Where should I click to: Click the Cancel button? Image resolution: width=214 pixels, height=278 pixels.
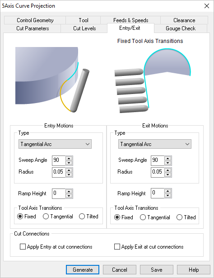(120, 270)
